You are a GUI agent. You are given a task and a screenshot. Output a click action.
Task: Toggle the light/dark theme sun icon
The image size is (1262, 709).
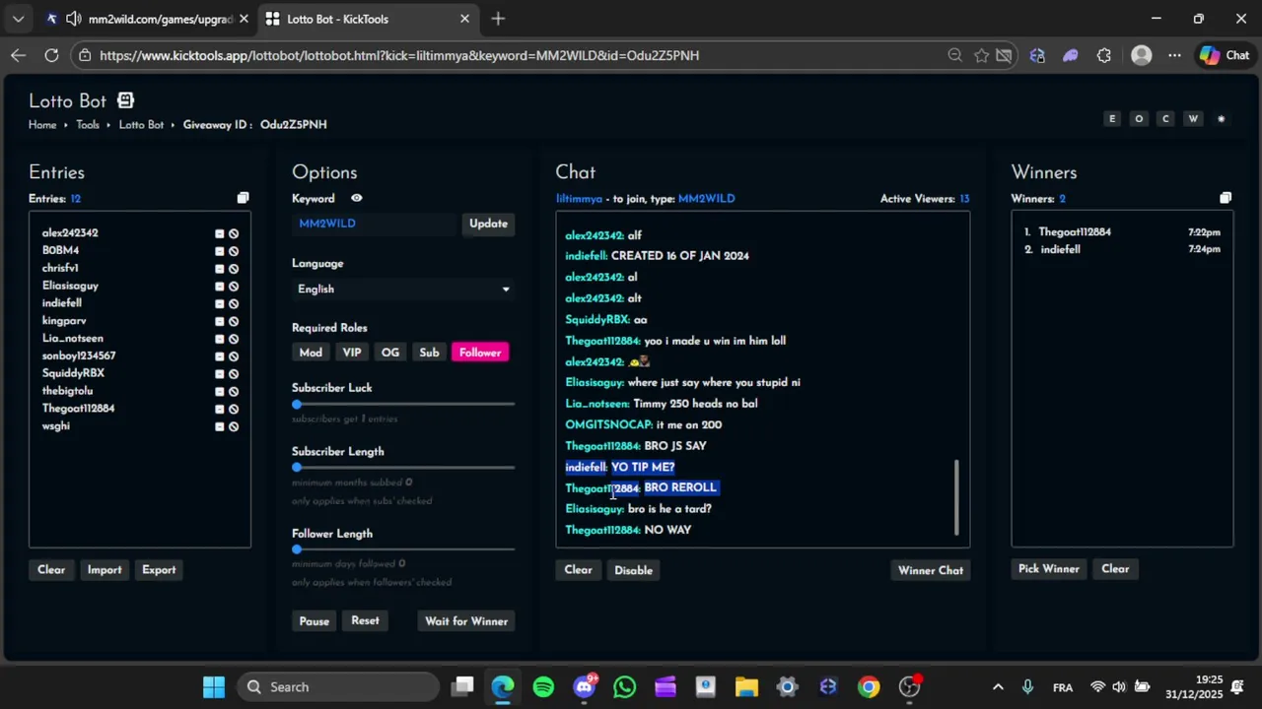[1221, 118]
